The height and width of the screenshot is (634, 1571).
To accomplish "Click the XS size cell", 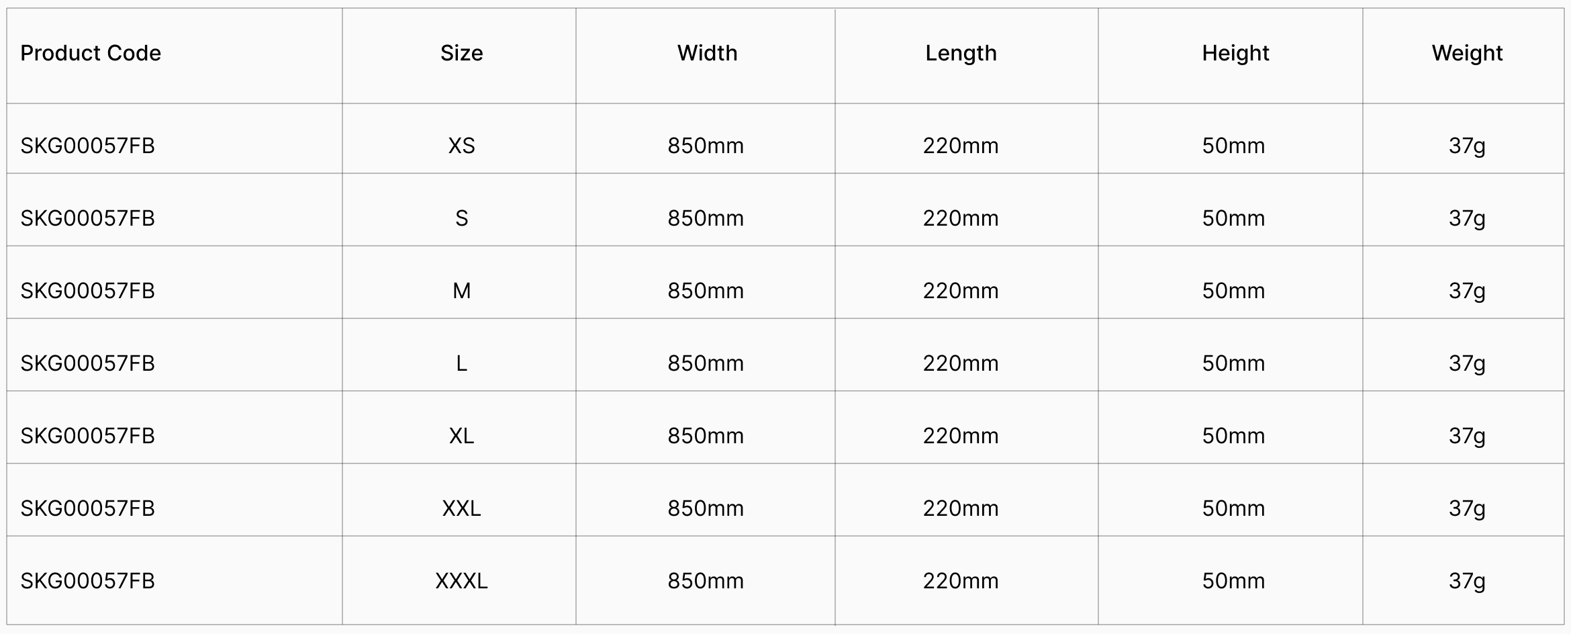I will click(x=461, y=146).
